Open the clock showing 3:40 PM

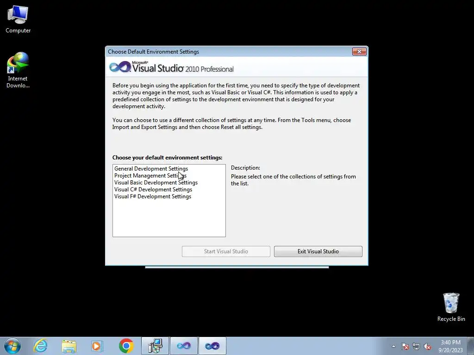(450, 346)
